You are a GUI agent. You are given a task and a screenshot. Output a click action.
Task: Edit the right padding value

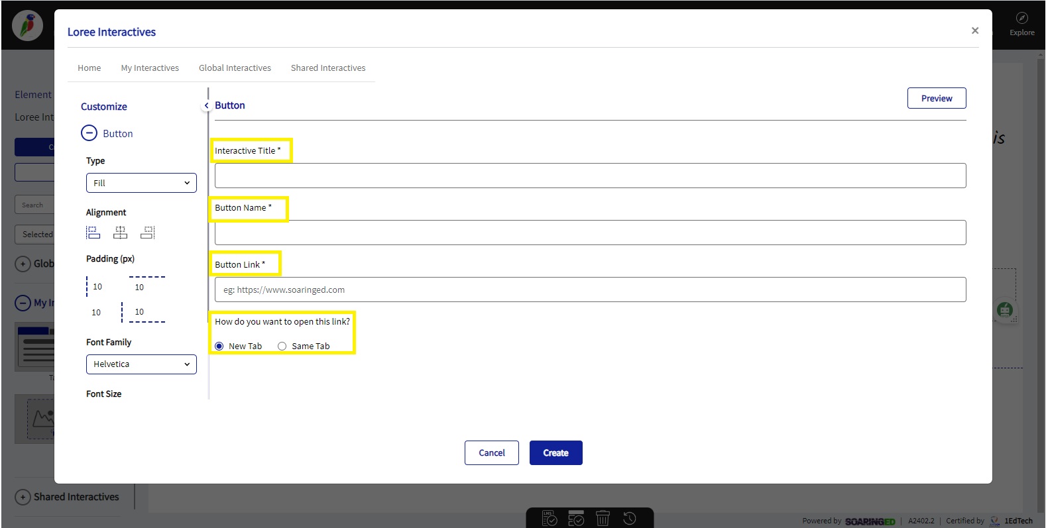(97, 312)
